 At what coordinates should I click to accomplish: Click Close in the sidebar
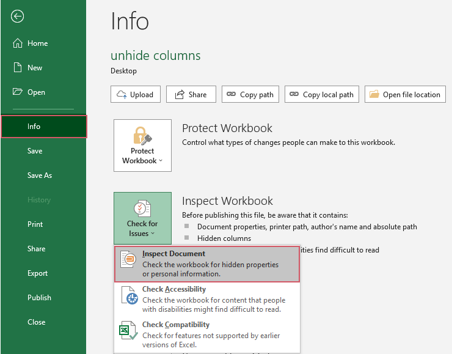(37, 322)
